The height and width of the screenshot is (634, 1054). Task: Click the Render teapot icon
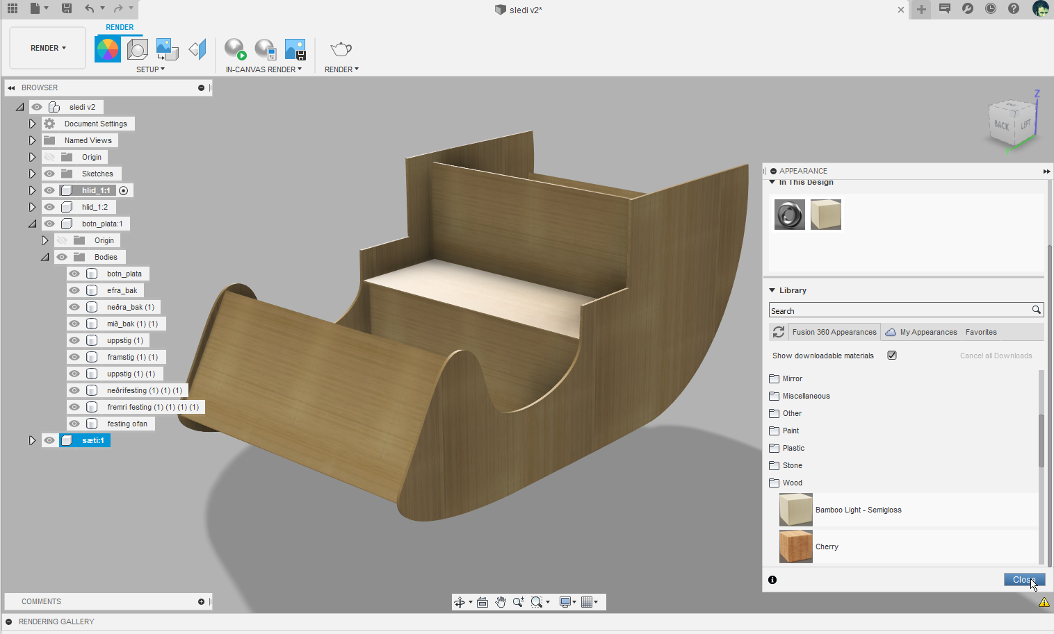[341, 49]
